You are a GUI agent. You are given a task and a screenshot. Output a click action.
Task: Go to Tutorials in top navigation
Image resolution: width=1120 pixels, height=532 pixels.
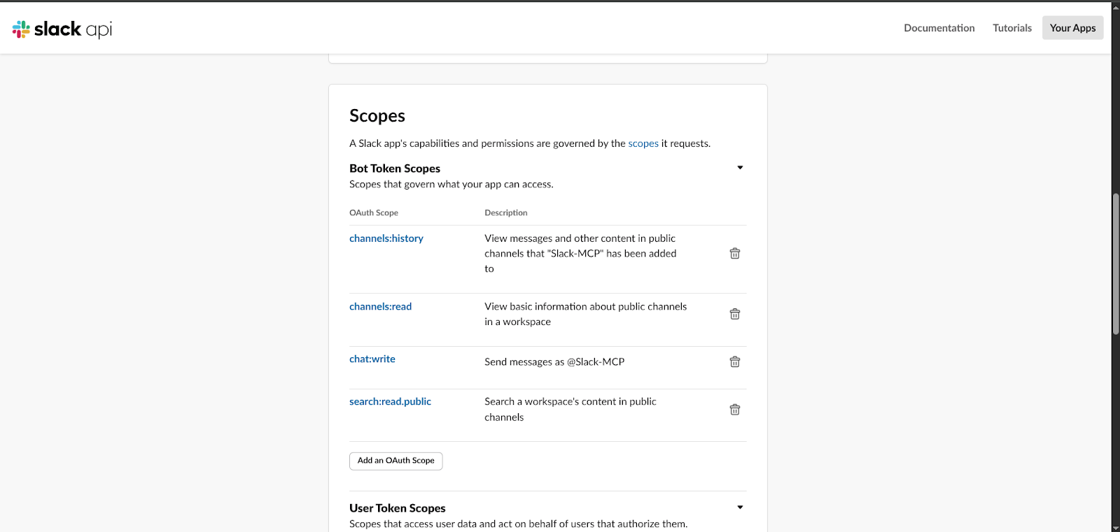[1011, 28]
